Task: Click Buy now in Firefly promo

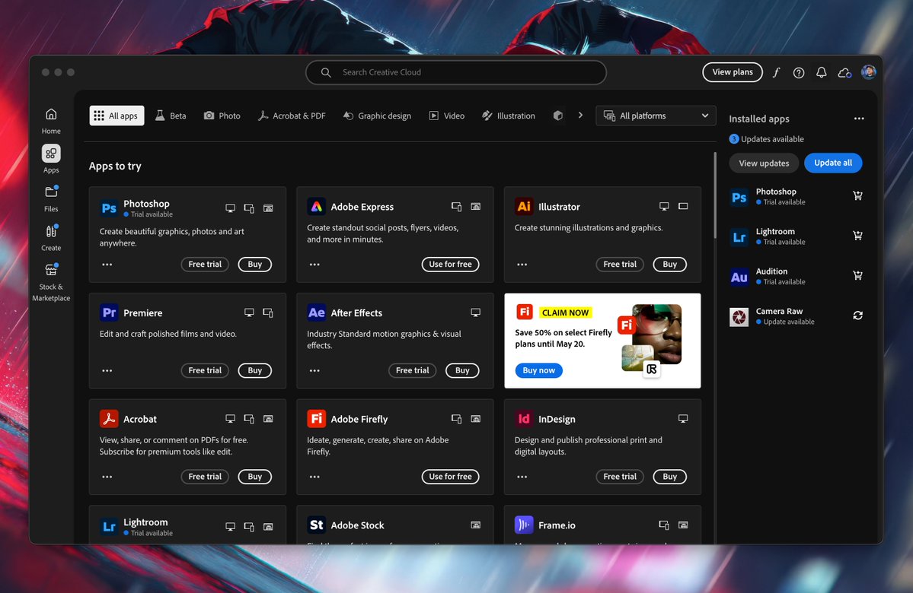Action: point(538,370)
